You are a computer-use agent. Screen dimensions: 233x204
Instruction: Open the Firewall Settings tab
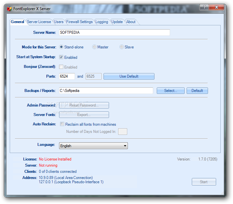(80, 22)
